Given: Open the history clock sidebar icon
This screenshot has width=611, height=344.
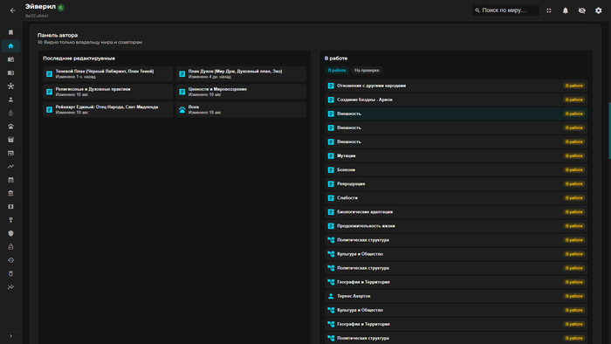Looking at the screenshot, I should (x=10, y=260).
